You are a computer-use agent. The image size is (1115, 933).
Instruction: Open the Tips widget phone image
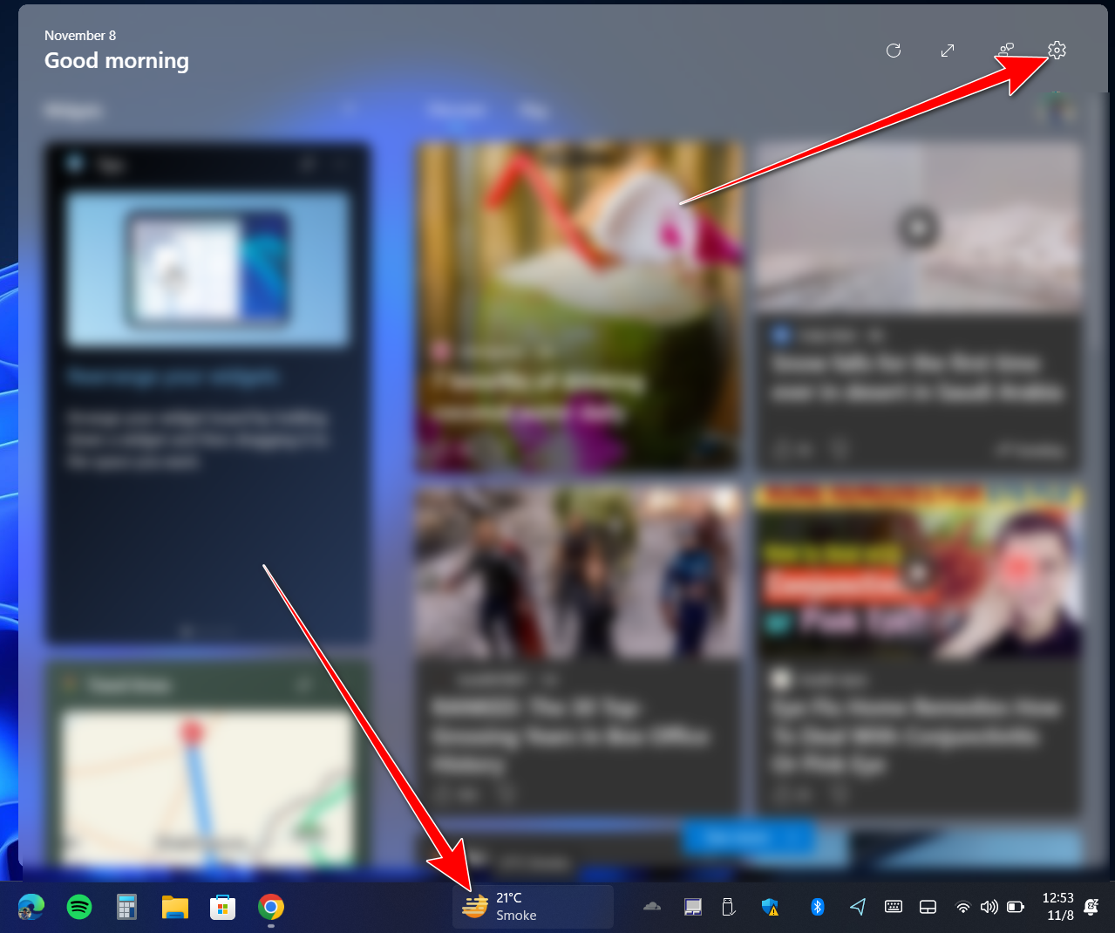(x=207, y=270)
